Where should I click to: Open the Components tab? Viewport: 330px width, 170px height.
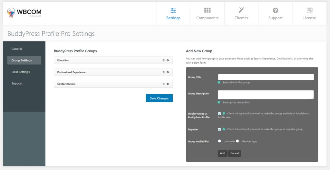coord(207,13)
